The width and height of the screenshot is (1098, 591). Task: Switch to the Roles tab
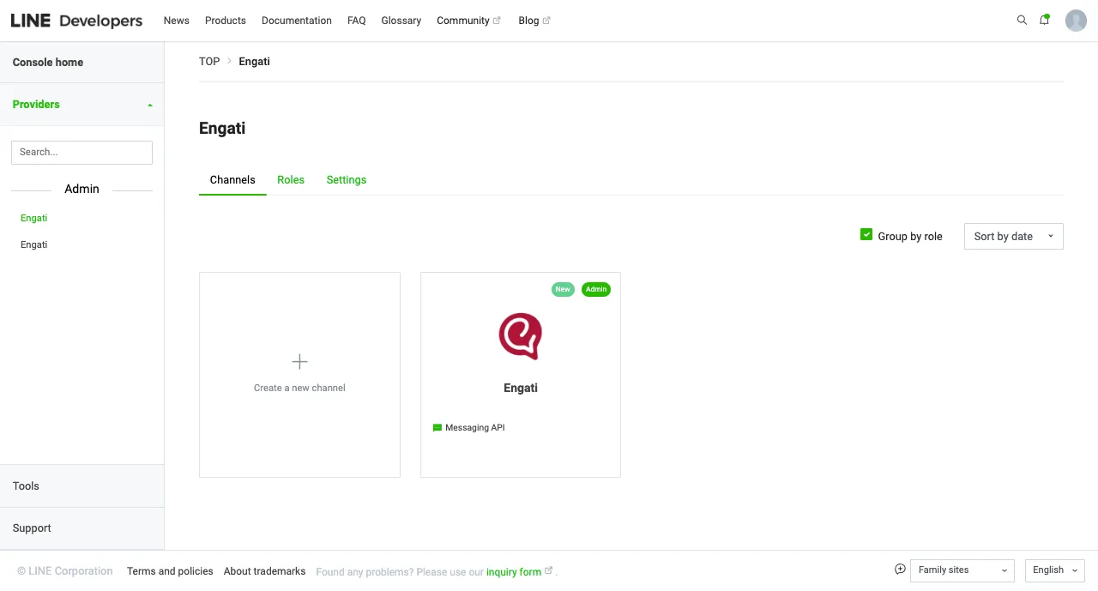[x=291, y=180]
